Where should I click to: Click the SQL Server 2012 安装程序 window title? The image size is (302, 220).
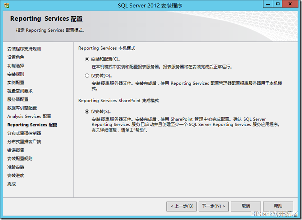point(150,6)
